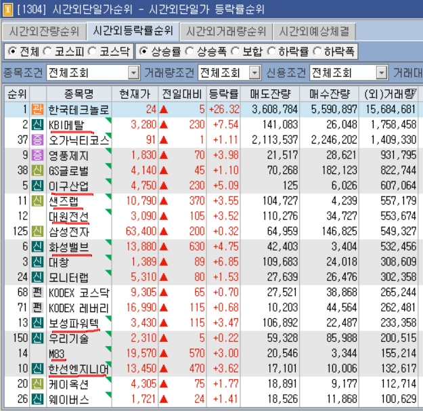Viewport: 423px width, 411px height.
Task: Click the 펀 badge beside KODEX 코스닥
Action: [37, 293]
